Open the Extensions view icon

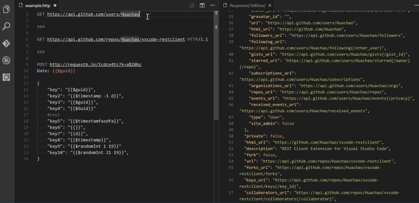pos(6,77)
